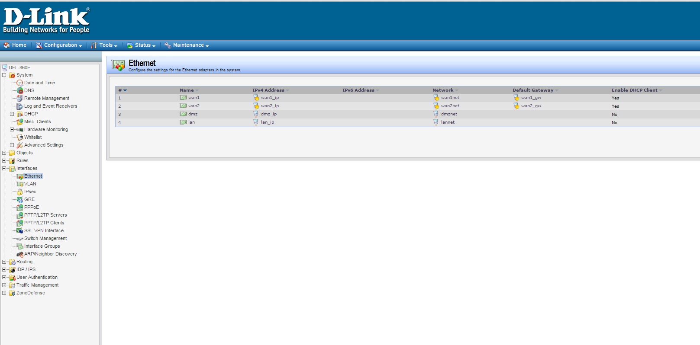The image size is (700, 345).
Task: Click the Ethernet page header icon
Action: click(x=118, y=65)
